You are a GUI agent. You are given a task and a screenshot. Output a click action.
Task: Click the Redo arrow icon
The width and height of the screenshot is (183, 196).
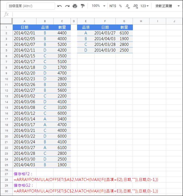67,6
